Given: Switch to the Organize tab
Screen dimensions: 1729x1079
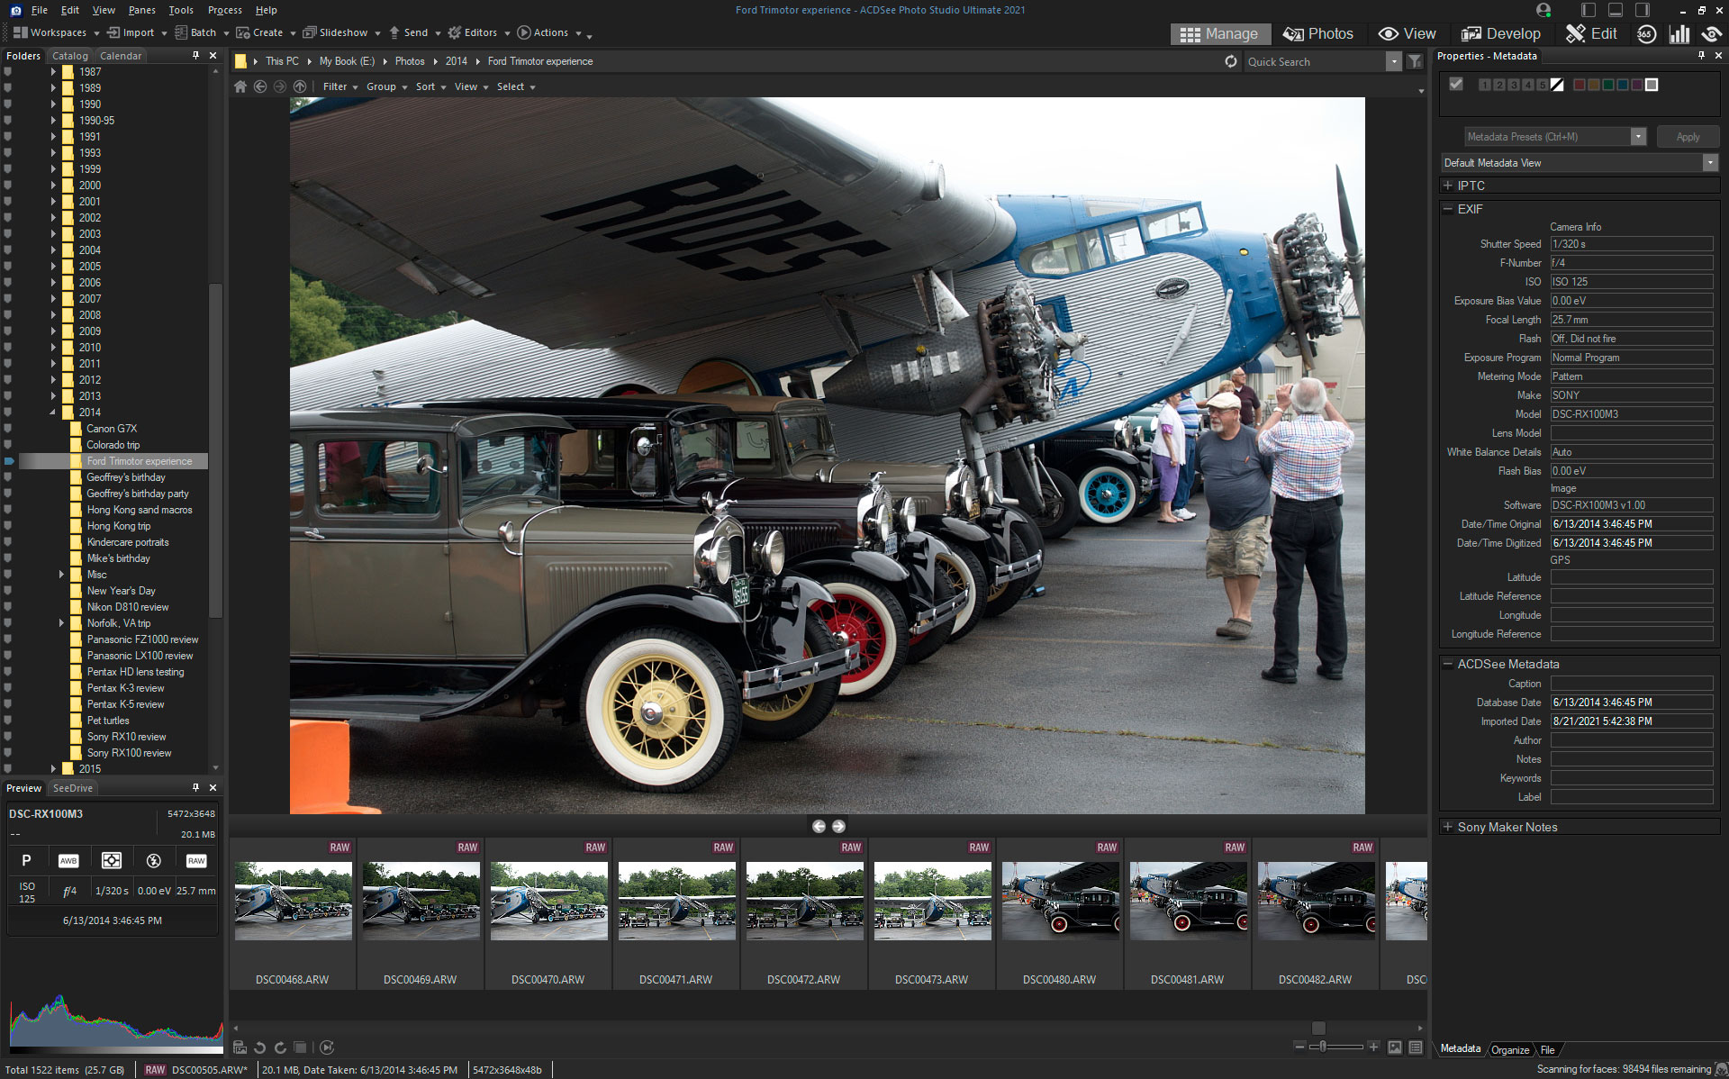Looking at the screenshot, I should pyautogui.click(x=1510, y=1049).
